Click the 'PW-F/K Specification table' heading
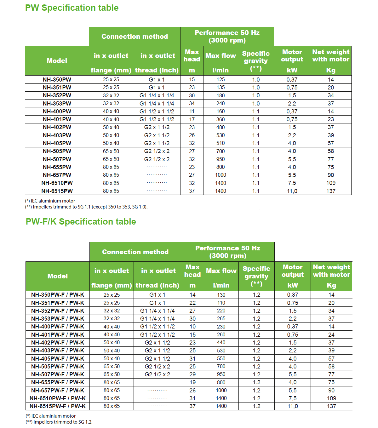This screenshot has width=378, height=428. point(81,222)
